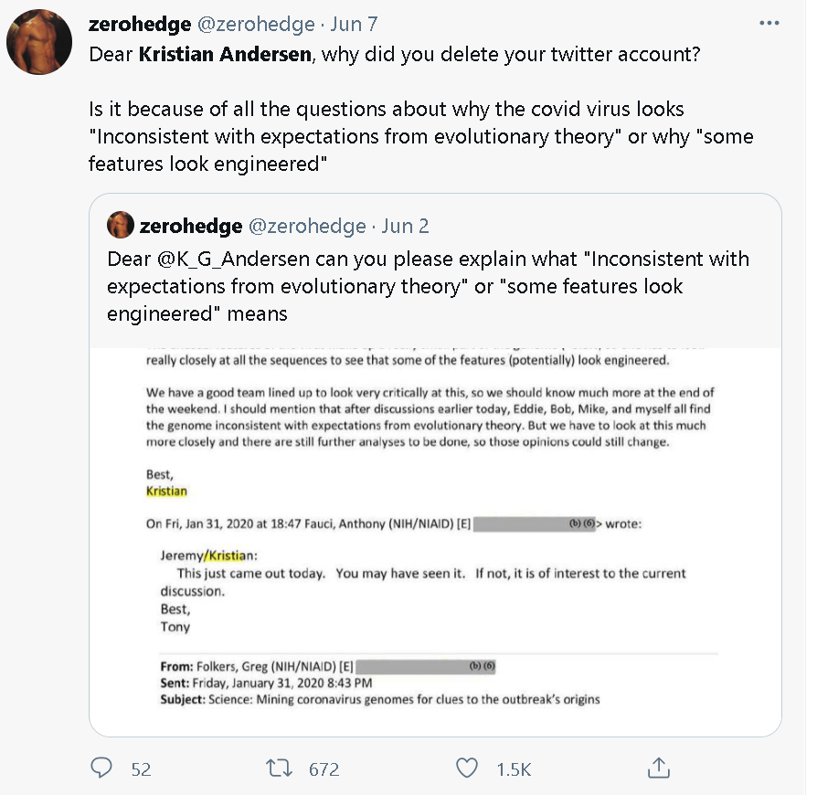
Task: Open the three-dot more options menu
Action: tap(770, 24)
